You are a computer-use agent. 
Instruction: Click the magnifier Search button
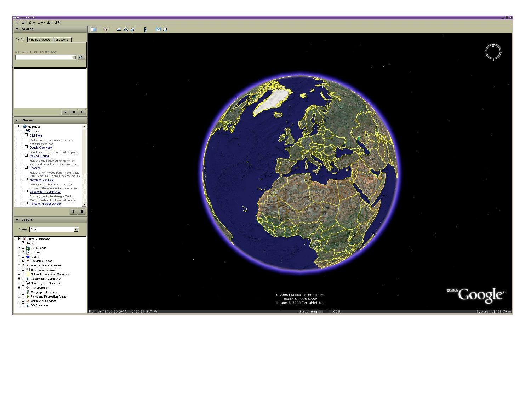point(81,57)
